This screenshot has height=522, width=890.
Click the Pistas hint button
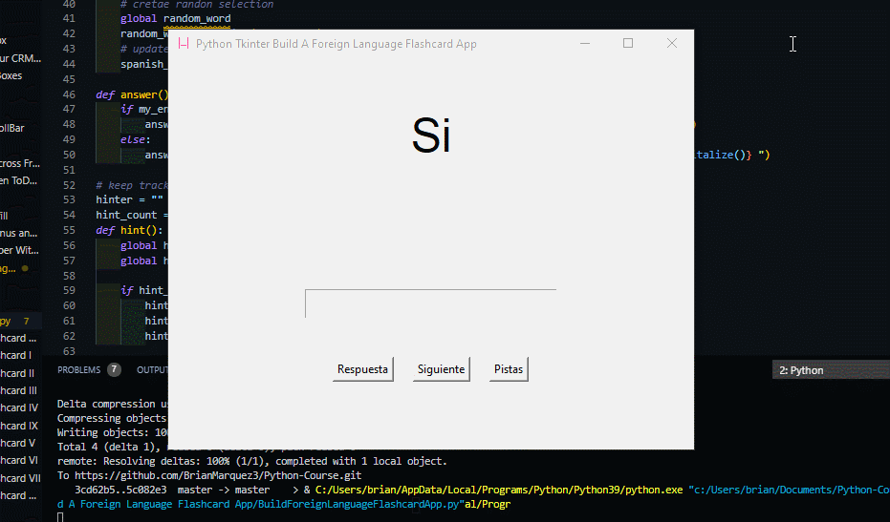tap(509, 369)
